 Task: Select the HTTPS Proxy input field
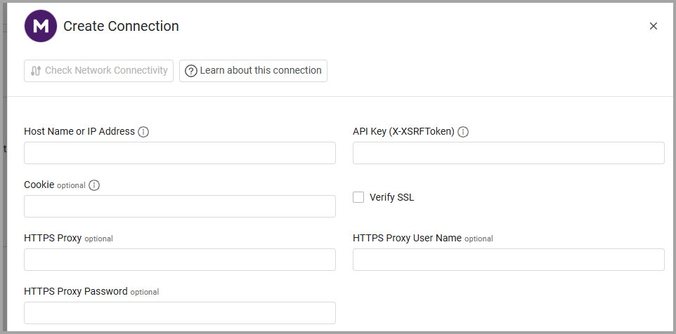pos(180,260)
